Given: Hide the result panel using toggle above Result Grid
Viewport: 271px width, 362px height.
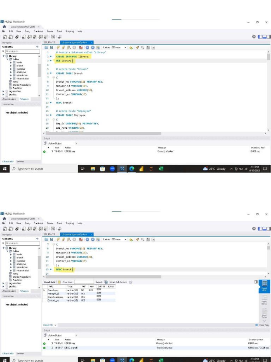Looking at the screenshot, I should click(256, 282).
